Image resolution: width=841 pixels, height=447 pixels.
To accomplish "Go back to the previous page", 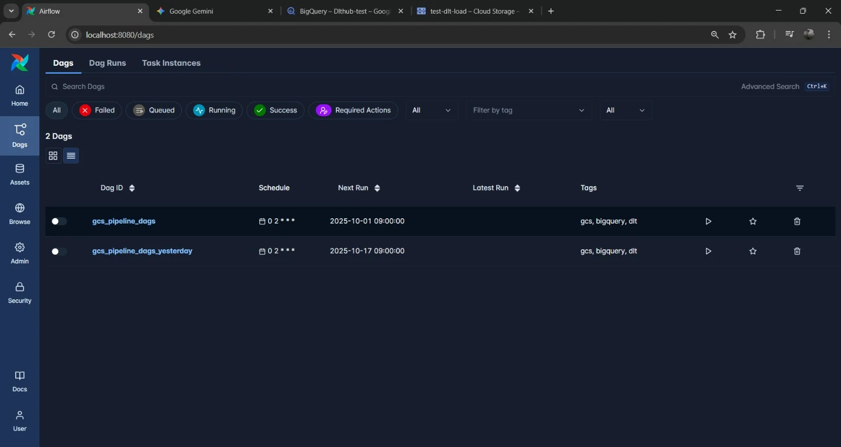I will tap(12, 35).
